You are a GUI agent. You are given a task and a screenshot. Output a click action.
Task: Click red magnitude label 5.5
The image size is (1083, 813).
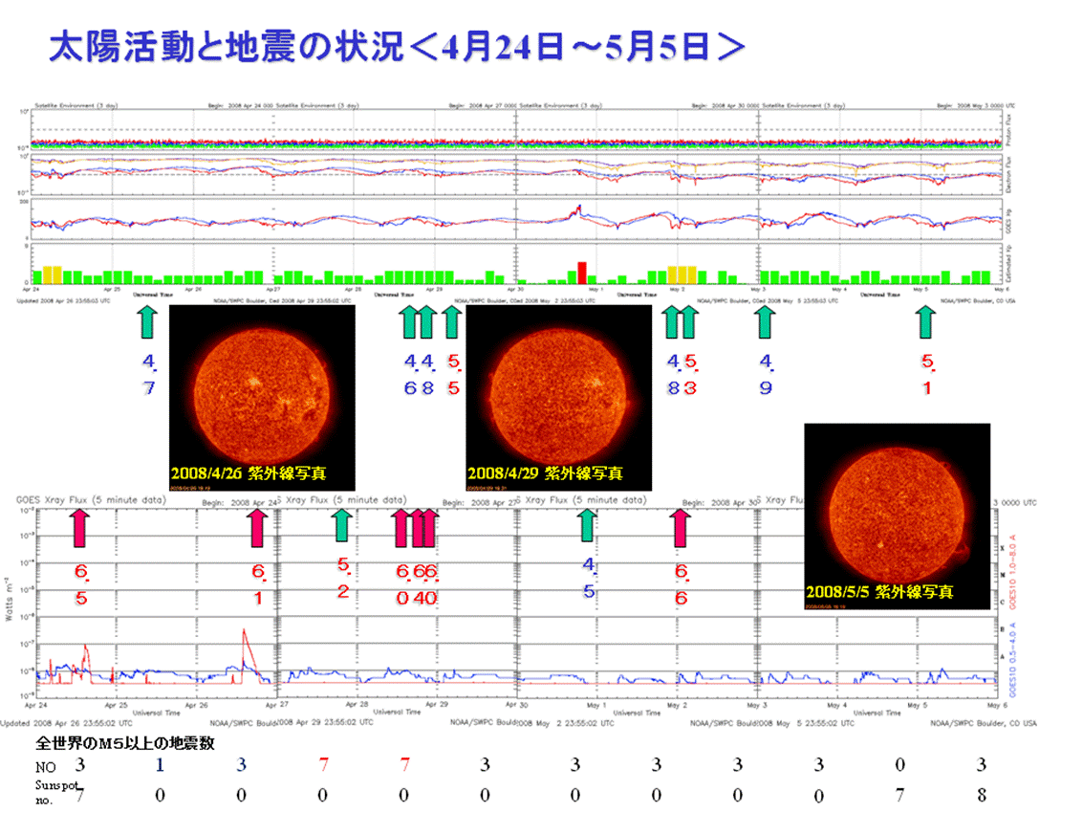pos(453,375)
